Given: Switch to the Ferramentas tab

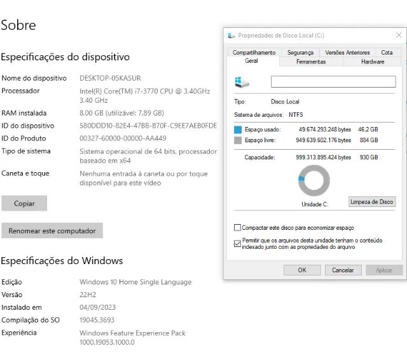Looking at the screenshot, I should pyautogui.click(x=311, y=62).
